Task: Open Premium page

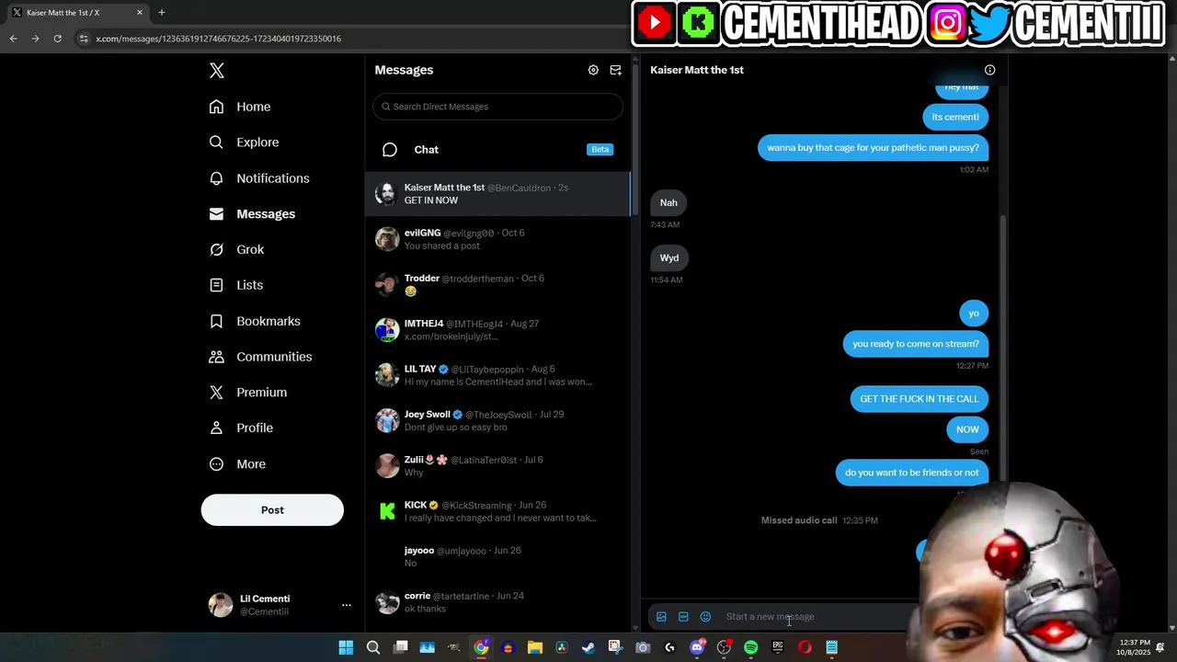Action: tap(248, 393)
